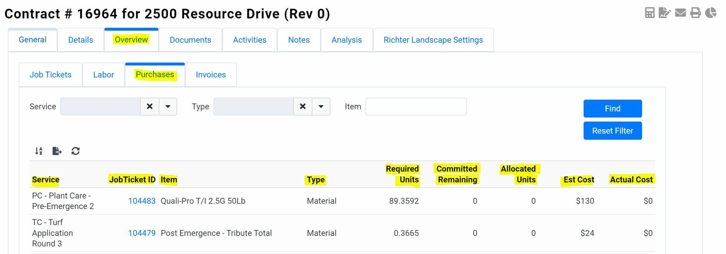Viewport: 726px width, 254px height.
Task: Expand the Type dropdown arrow
Action: [x=321, y=106]
